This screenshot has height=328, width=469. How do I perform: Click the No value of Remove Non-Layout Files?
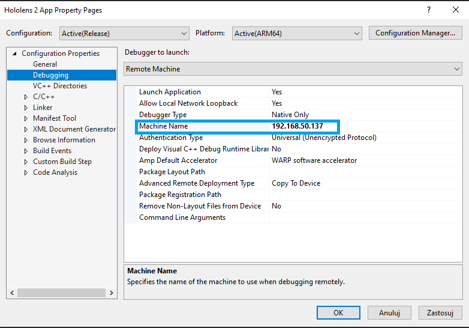(276, 206)
